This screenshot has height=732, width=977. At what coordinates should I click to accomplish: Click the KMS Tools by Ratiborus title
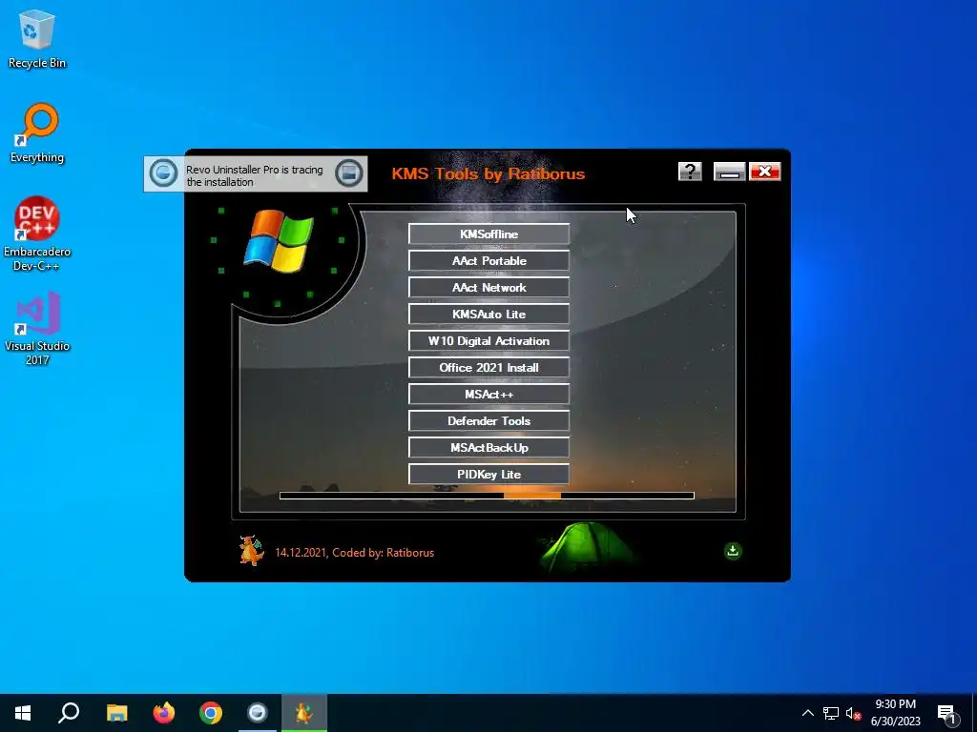(x=488, y=173)
